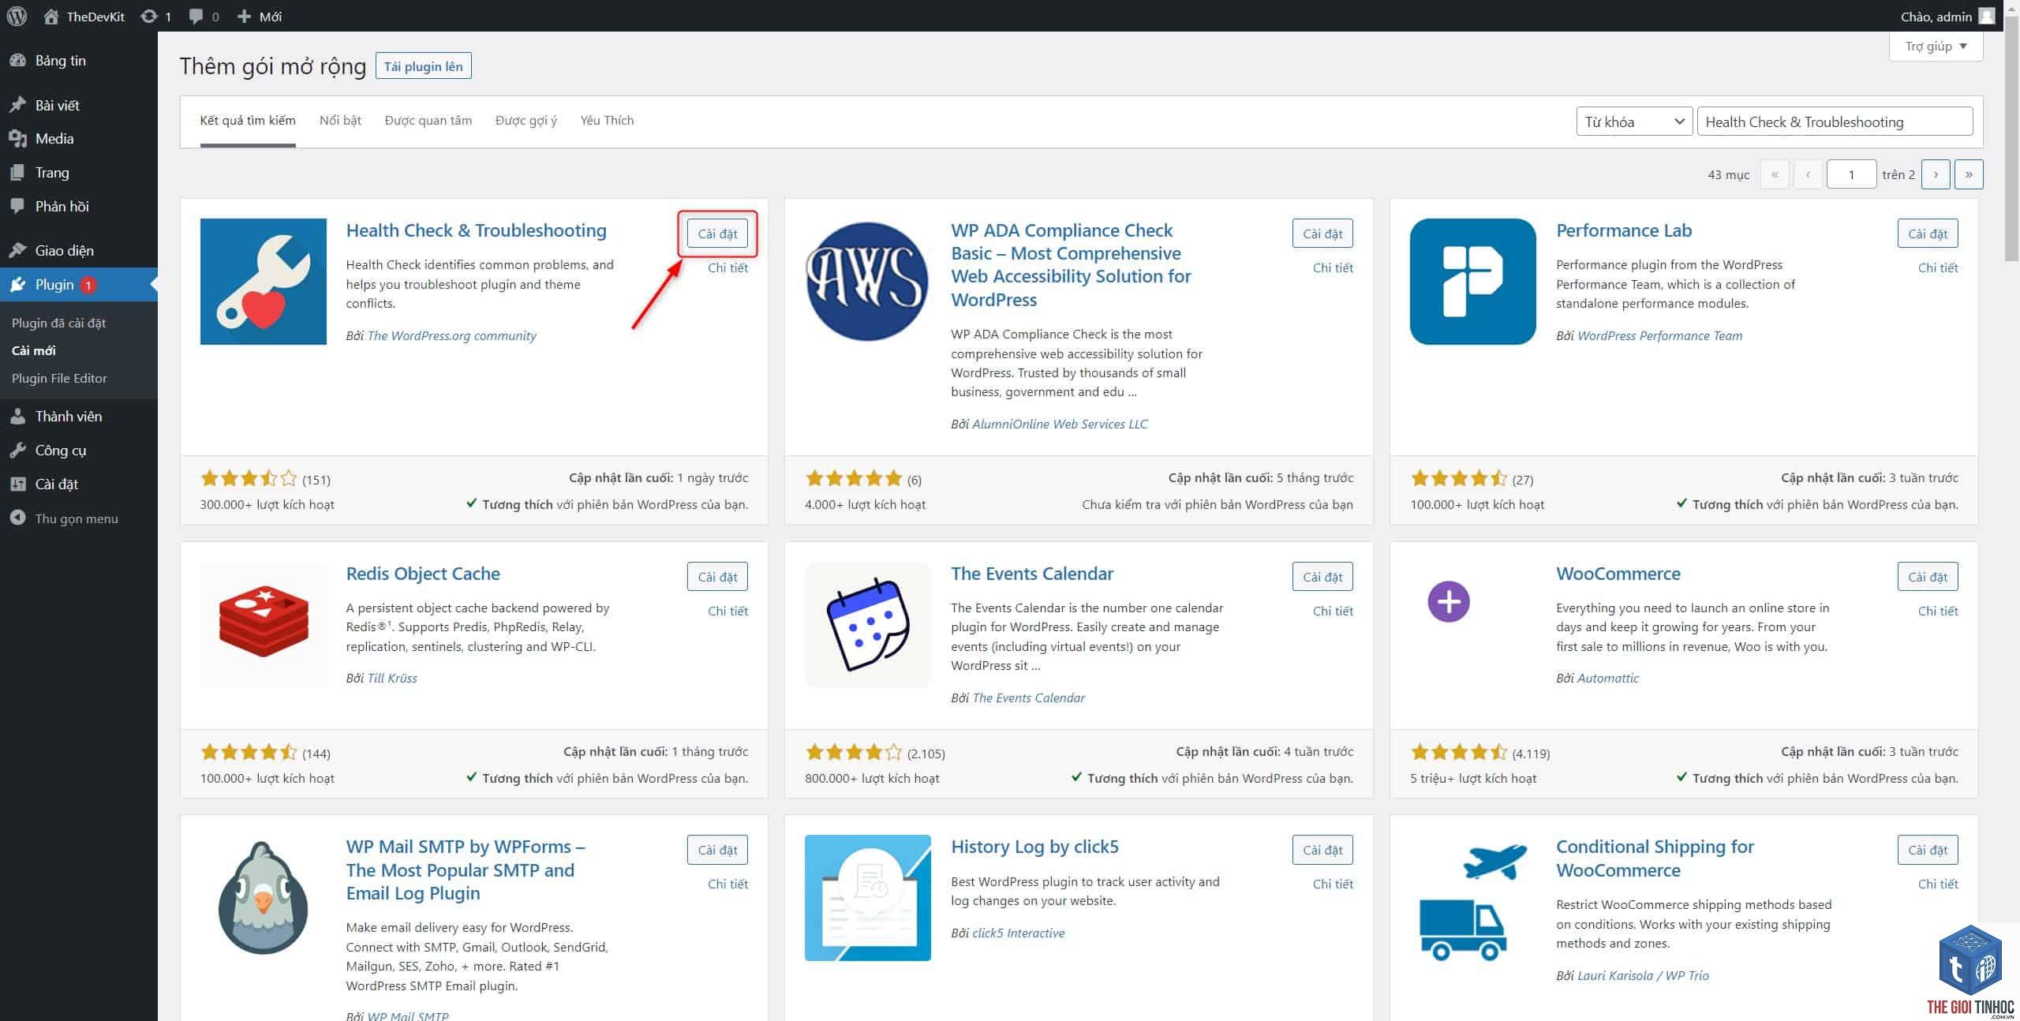The height and width of the screenshot is (1021, 2020).
Task: Install WP ADA Compliance Check plugin
Action: click(x=1322, y=234)
